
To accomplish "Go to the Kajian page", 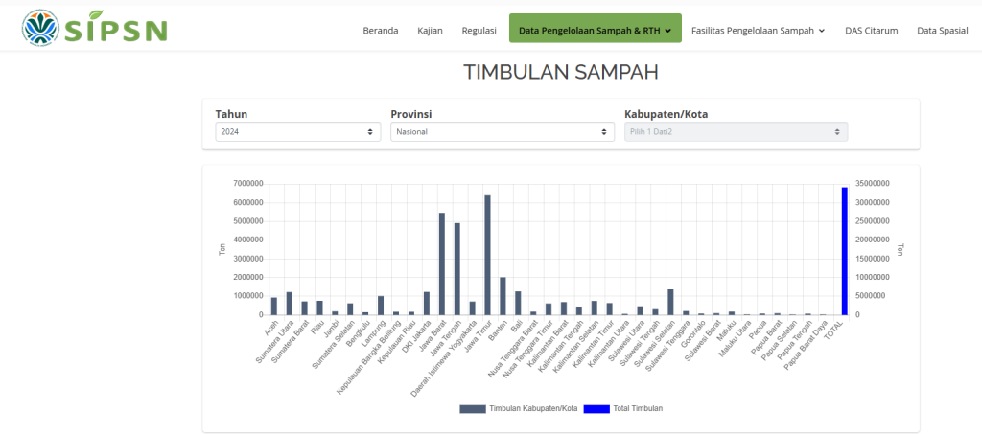I will point(430,31).
